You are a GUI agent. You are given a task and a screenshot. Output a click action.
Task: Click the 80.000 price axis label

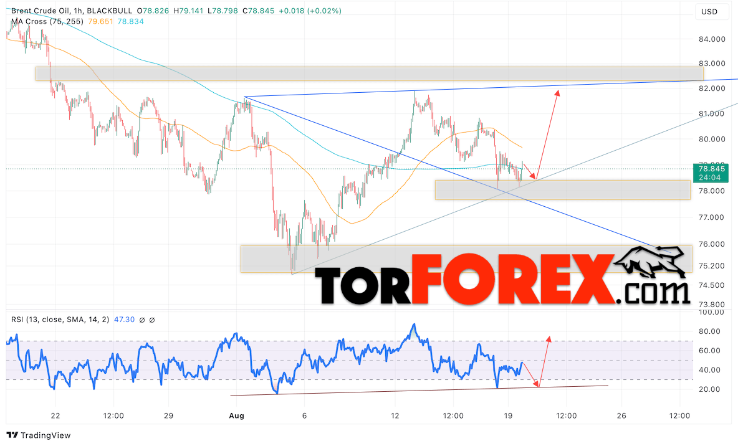(x=712, y=140)
